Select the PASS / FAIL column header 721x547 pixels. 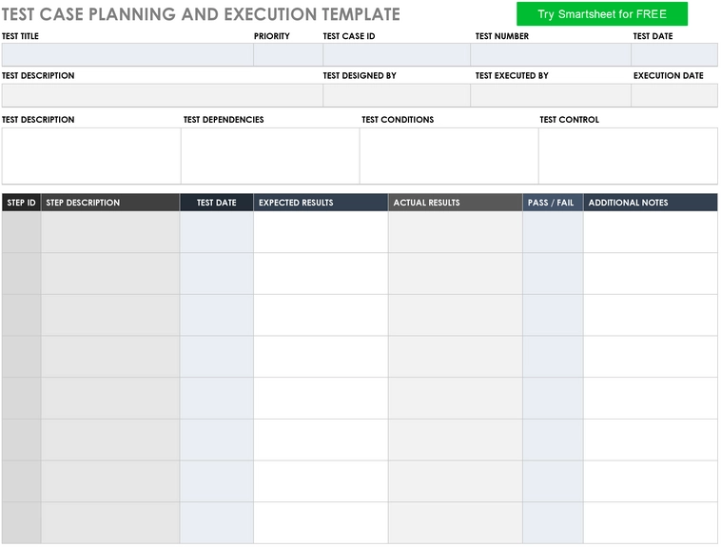(x=553, y=203)
